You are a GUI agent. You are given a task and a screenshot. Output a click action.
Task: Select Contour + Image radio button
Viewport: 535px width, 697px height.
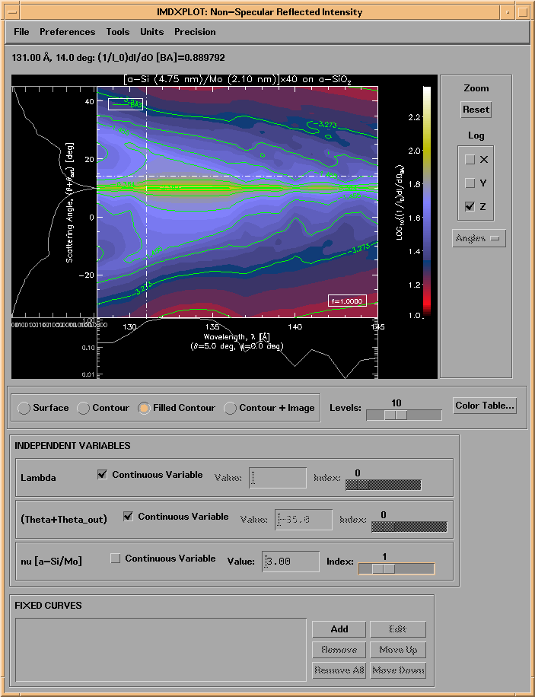pos(230,408)
